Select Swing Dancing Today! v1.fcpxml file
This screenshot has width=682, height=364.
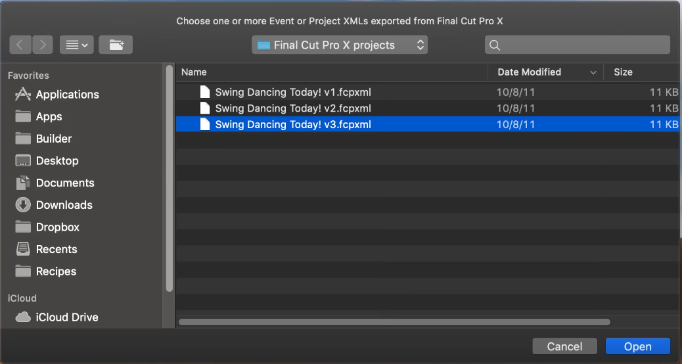click(293, 92)
